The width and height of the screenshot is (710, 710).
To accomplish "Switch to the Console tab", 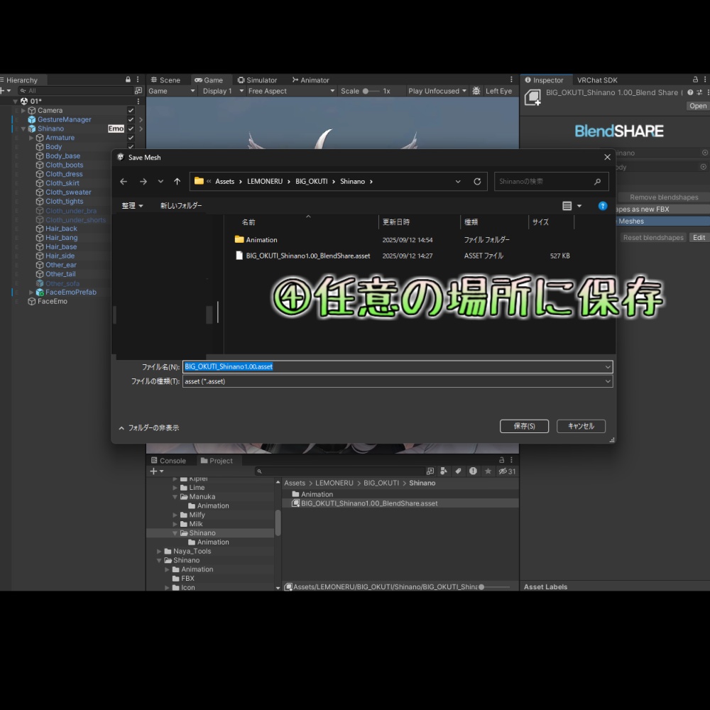I will coord(168,461).
